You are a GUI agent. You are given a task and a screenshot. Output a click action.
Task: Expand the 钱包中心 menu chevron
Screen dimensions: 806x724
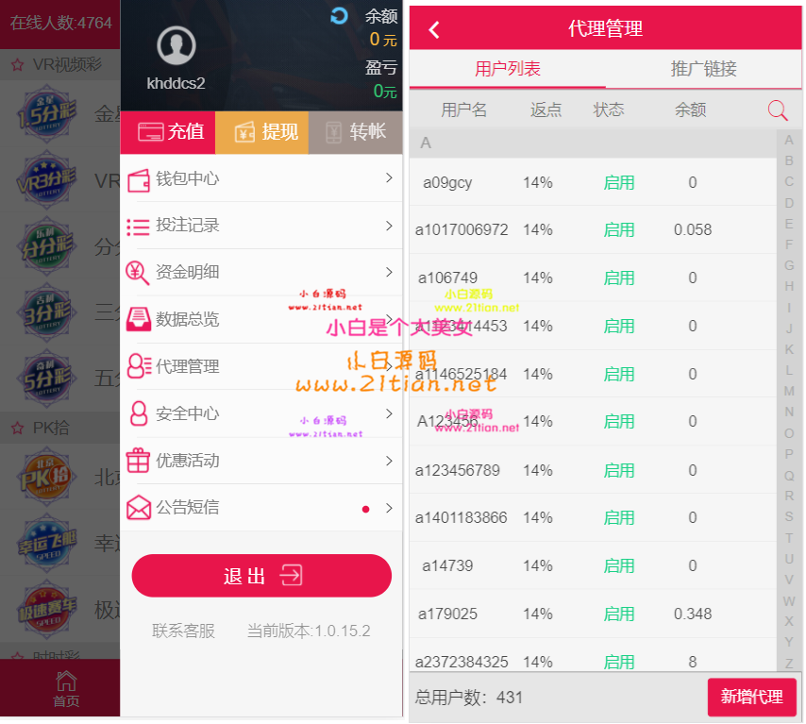click(x=389, y=177)
